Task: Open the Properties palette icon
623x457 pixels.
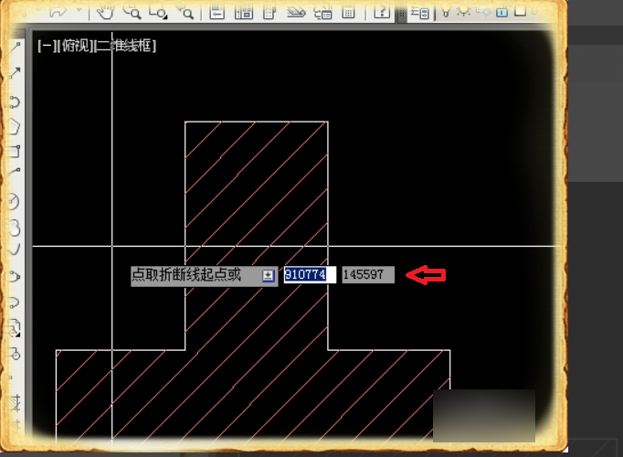Action: (x=216, y=12)
